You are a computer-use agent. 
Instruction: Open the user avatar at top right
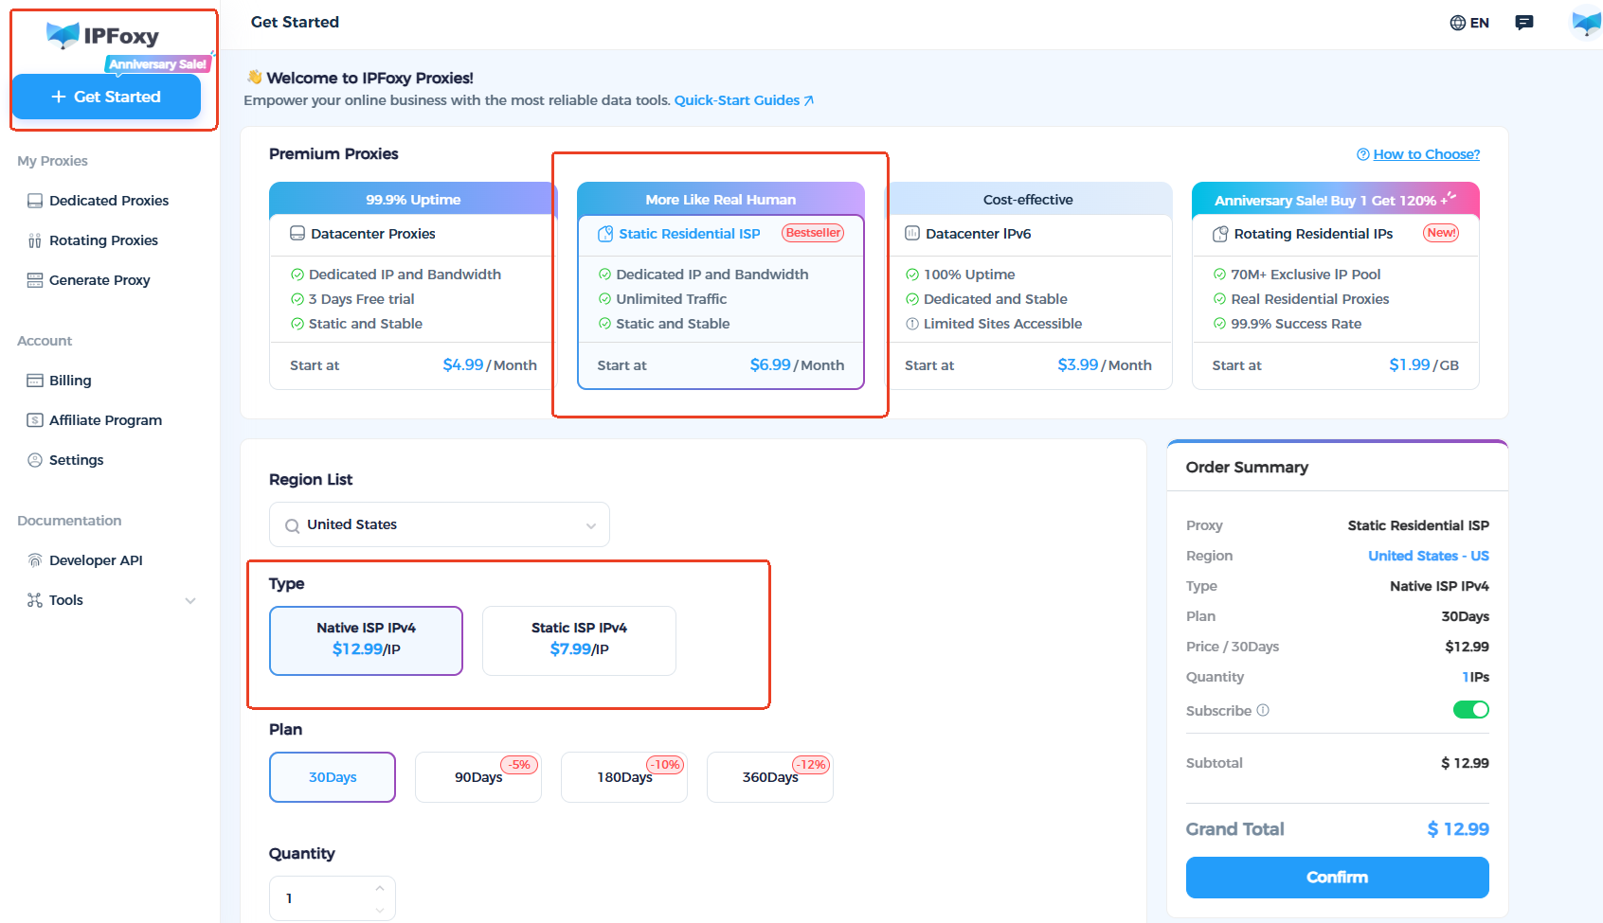[x=1585, y=23]
